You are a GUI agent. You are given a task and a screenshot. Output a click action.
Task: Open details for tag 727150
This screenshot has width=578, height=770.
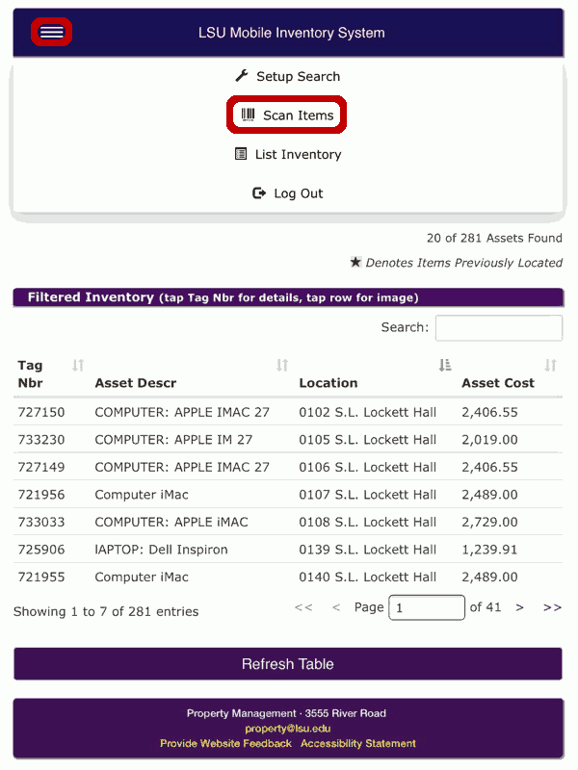click(41, 412)
